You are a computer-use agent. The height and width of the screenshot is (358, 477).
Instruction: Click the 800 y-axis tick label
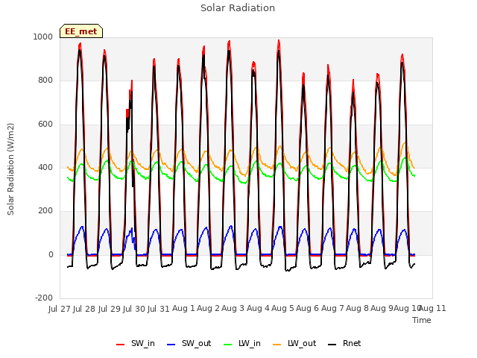pyautogui.click(x=45, y=81)
